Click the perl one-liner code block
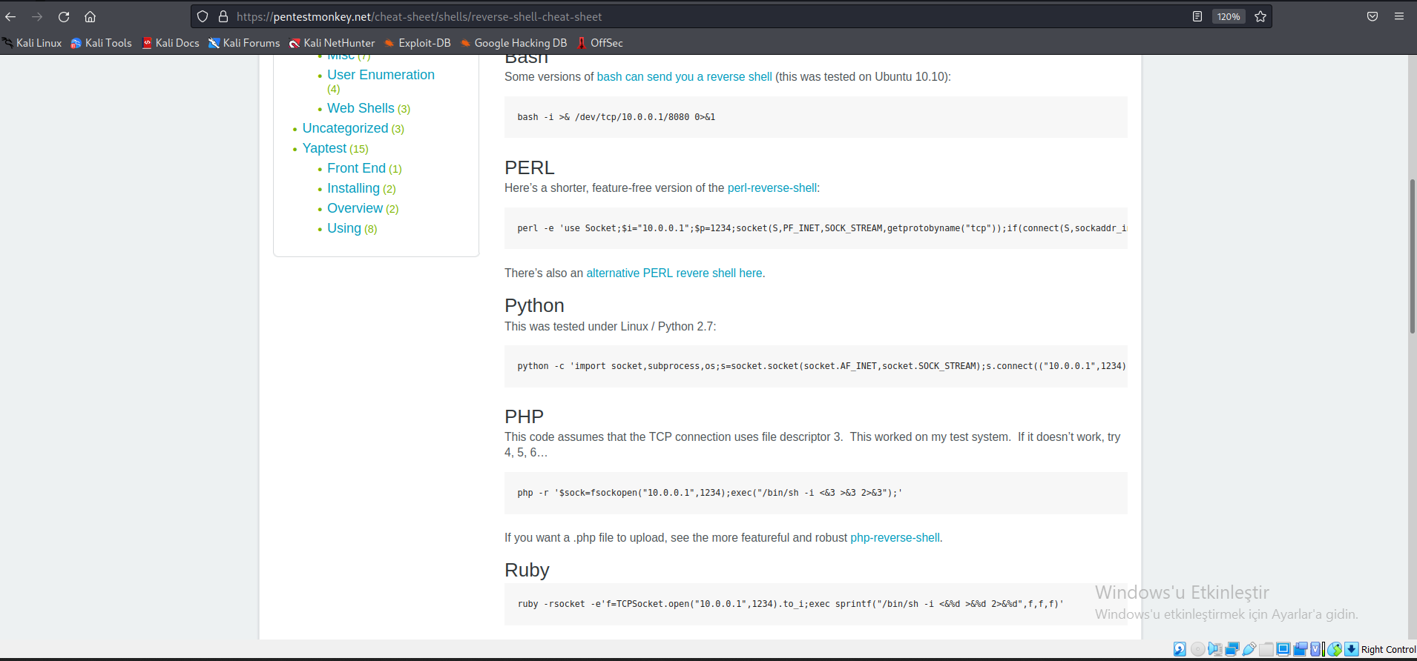 [x=816, y=228]
